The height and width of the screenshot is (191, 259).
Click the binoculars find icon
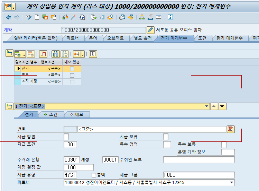tap(56, 54)
